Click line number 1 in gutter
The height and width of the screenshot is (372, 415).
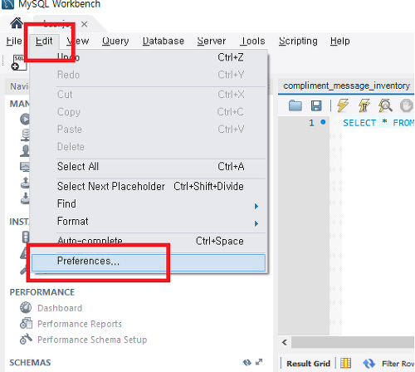[311, 122]
